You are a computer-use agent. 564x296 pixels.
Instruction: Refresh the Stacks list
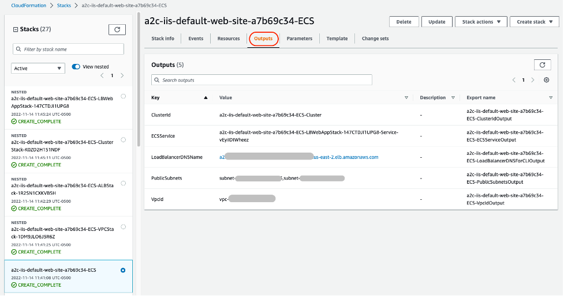tap(117, 29)
